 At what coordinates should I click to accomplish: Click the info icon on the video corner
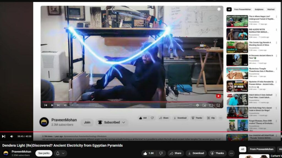[x=219, y=9]
